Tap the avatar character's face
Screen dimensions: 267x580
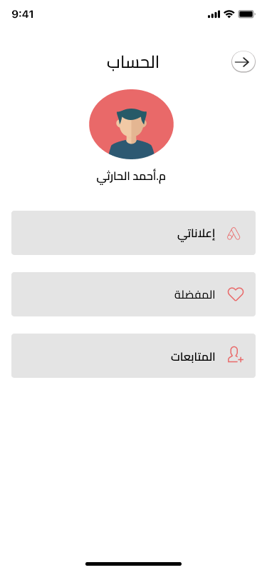131,126
